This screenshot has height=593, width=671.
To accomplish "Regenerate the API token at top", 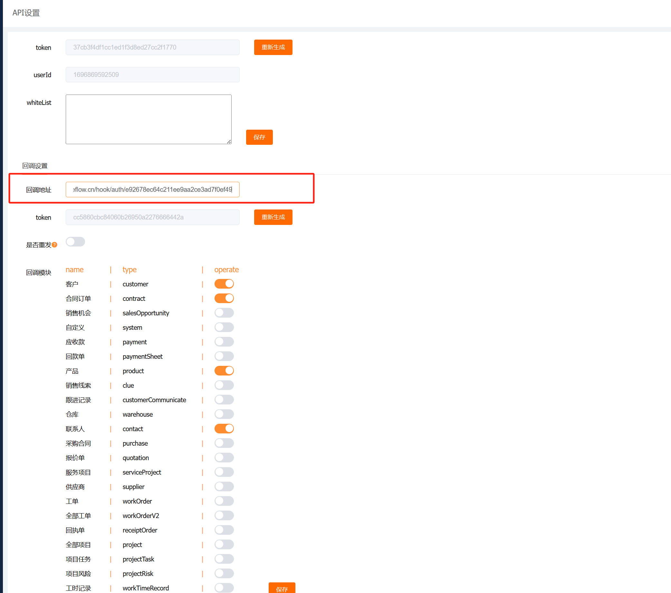I will pos(273,47).
